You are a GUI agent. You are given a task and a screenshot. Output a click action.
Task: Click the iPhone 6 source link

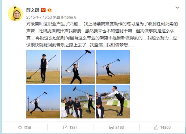[x=69, y=17]
